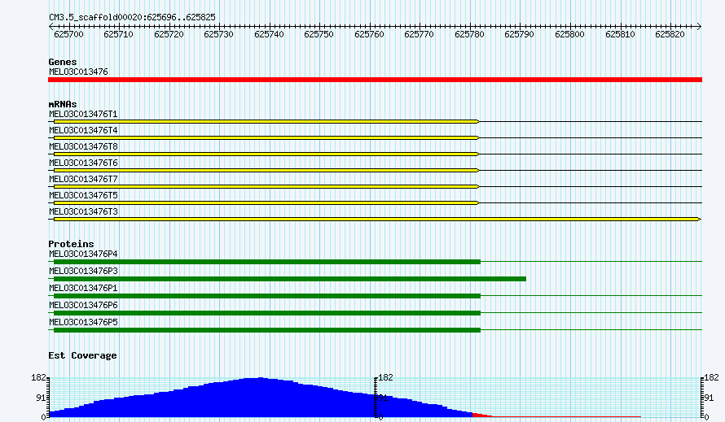Viewport: 725px width, 422px height.
Task: Click ruler position 625770
Action: point(420,34)
